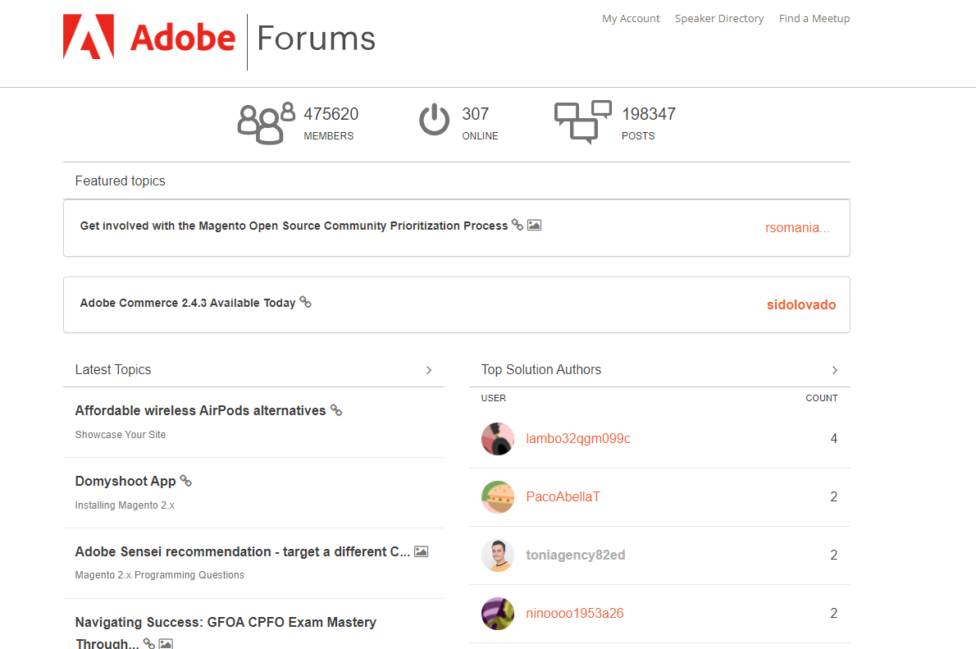The height and width of the screenshot is (649, 976).
Task: Click Latest Topics heading
Action: [x=112, y=369]
